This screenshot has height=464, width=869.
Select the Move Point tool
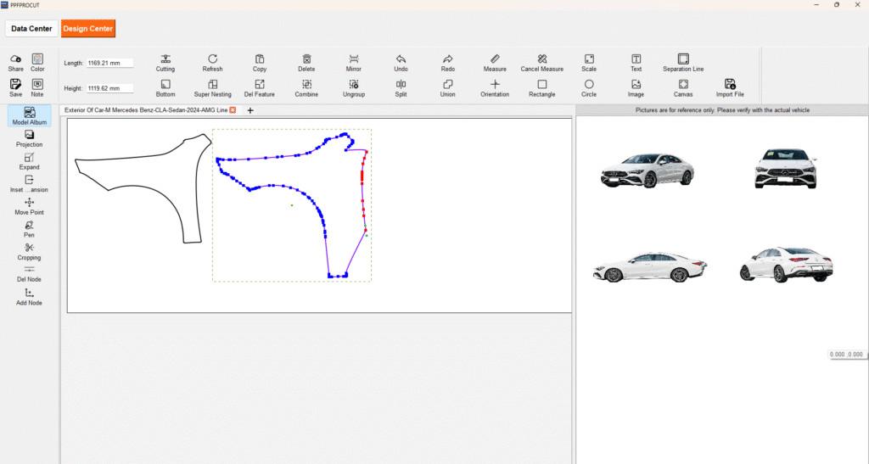(x=29, y=203)
